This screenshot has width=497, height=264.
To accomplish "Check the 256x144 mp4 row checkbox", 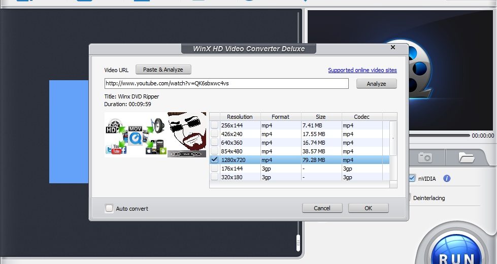I will tap(215, 125).
